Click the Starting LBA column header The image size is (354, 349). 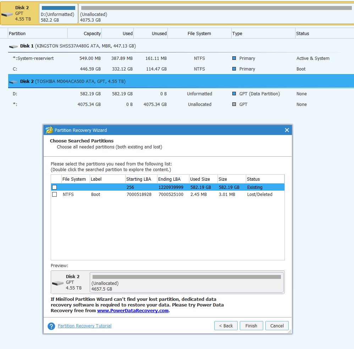coord(141,179)
